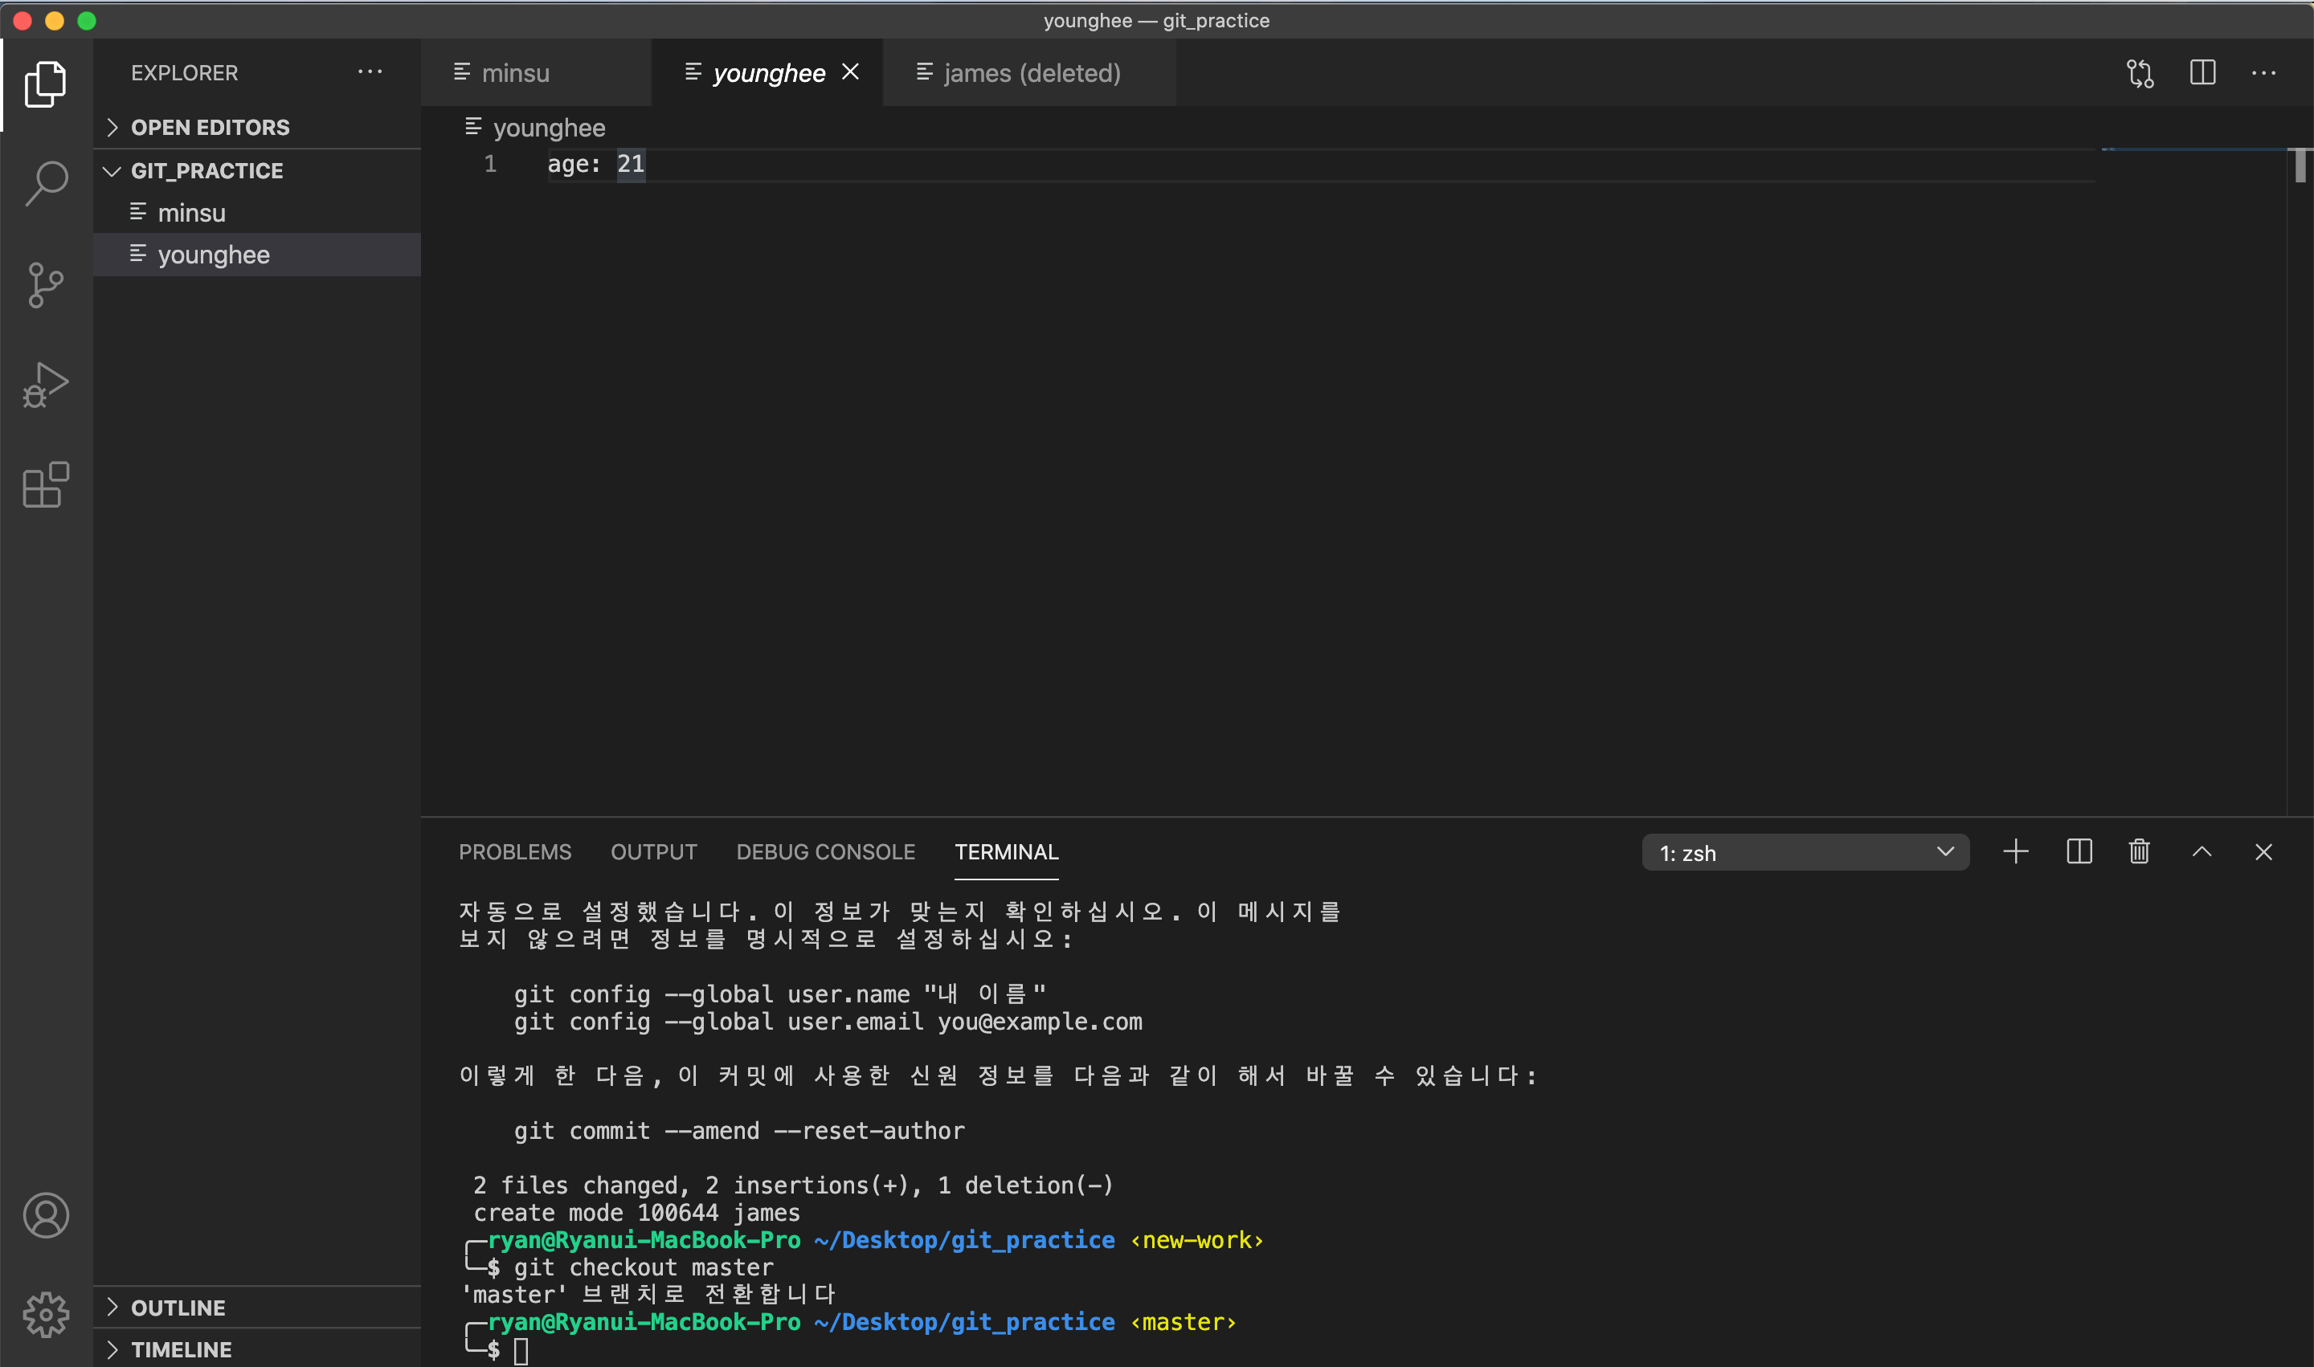2314x1367 pixels.
Task: Create a new terminal with the plus icon
Action: [2015, 851]
